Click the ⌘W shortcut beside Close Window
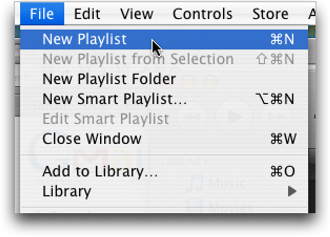The image size is (330, 237). pyautogui.click(x=283, y=139)
